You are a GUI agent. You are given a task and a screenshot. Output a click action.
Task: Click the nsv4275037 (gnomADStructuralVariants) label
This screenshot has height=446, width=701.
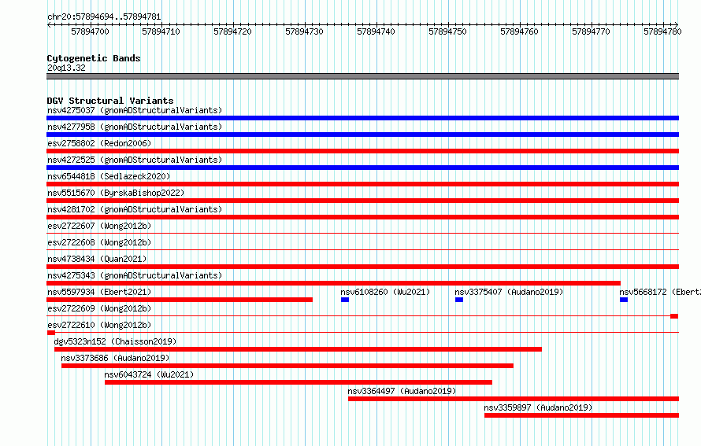pyautogui.click(x=135, y=110)
